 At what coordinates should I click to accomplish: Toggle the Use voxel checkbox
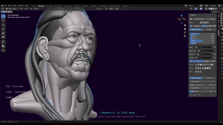(x=215, y=85)
